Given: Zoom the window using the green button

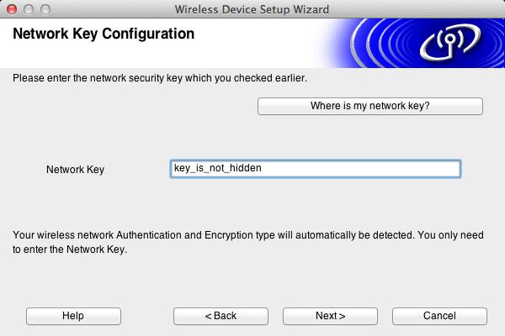Looking at the screenshot, I should click(45, 9).
